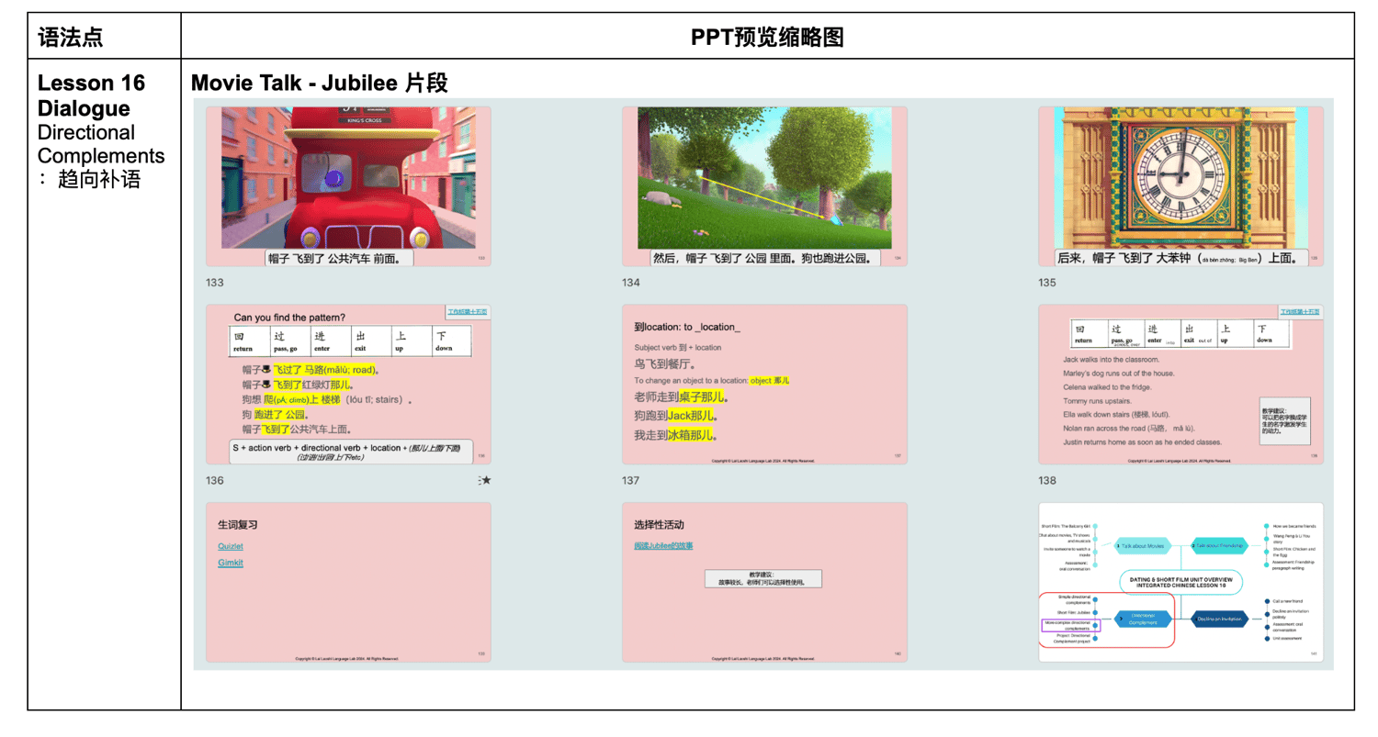1378x737 pixels.
Task: Open the red bus slide thumbnail 133
Action: [x=348, y=186]
